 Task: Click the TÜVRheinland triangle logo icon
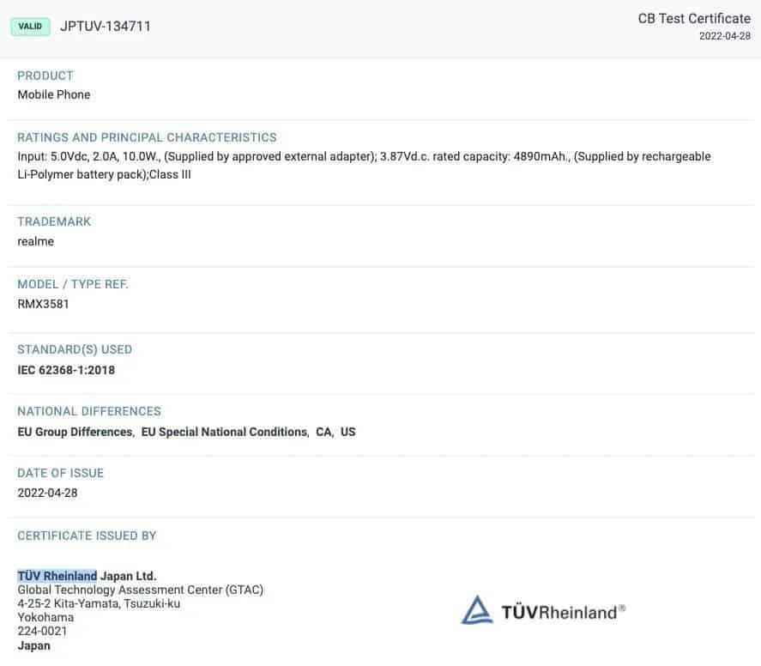pos(477,610)
